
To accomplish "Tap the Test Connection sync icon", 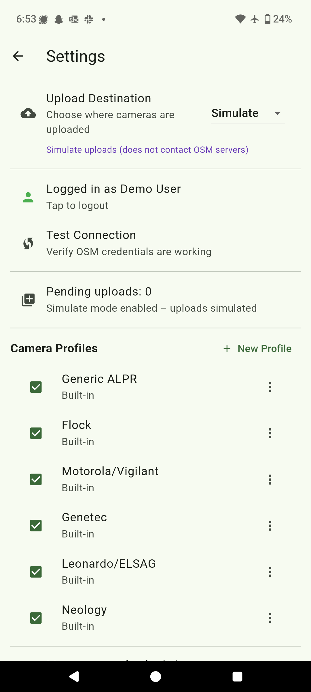I will pyautogui.click(x=28, y=243).
